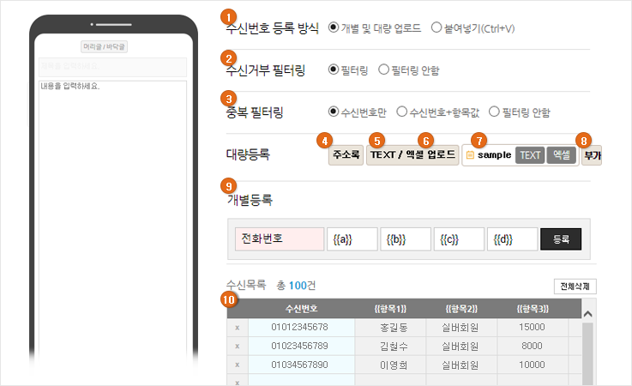The image size is (632, 386).
Task: Download the sample TEXT file
Action: (x=530, y=155)
